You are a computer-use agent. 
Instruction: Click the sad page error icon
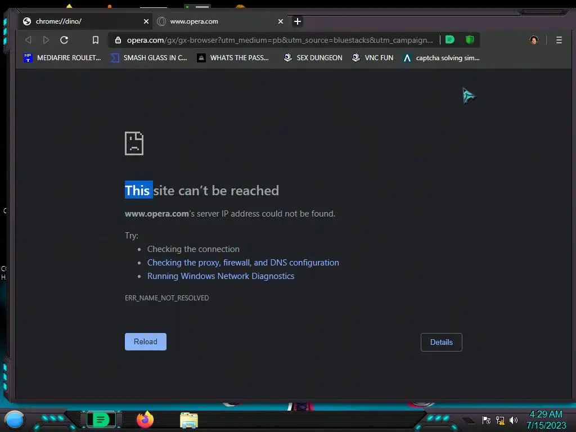(134, 143)
